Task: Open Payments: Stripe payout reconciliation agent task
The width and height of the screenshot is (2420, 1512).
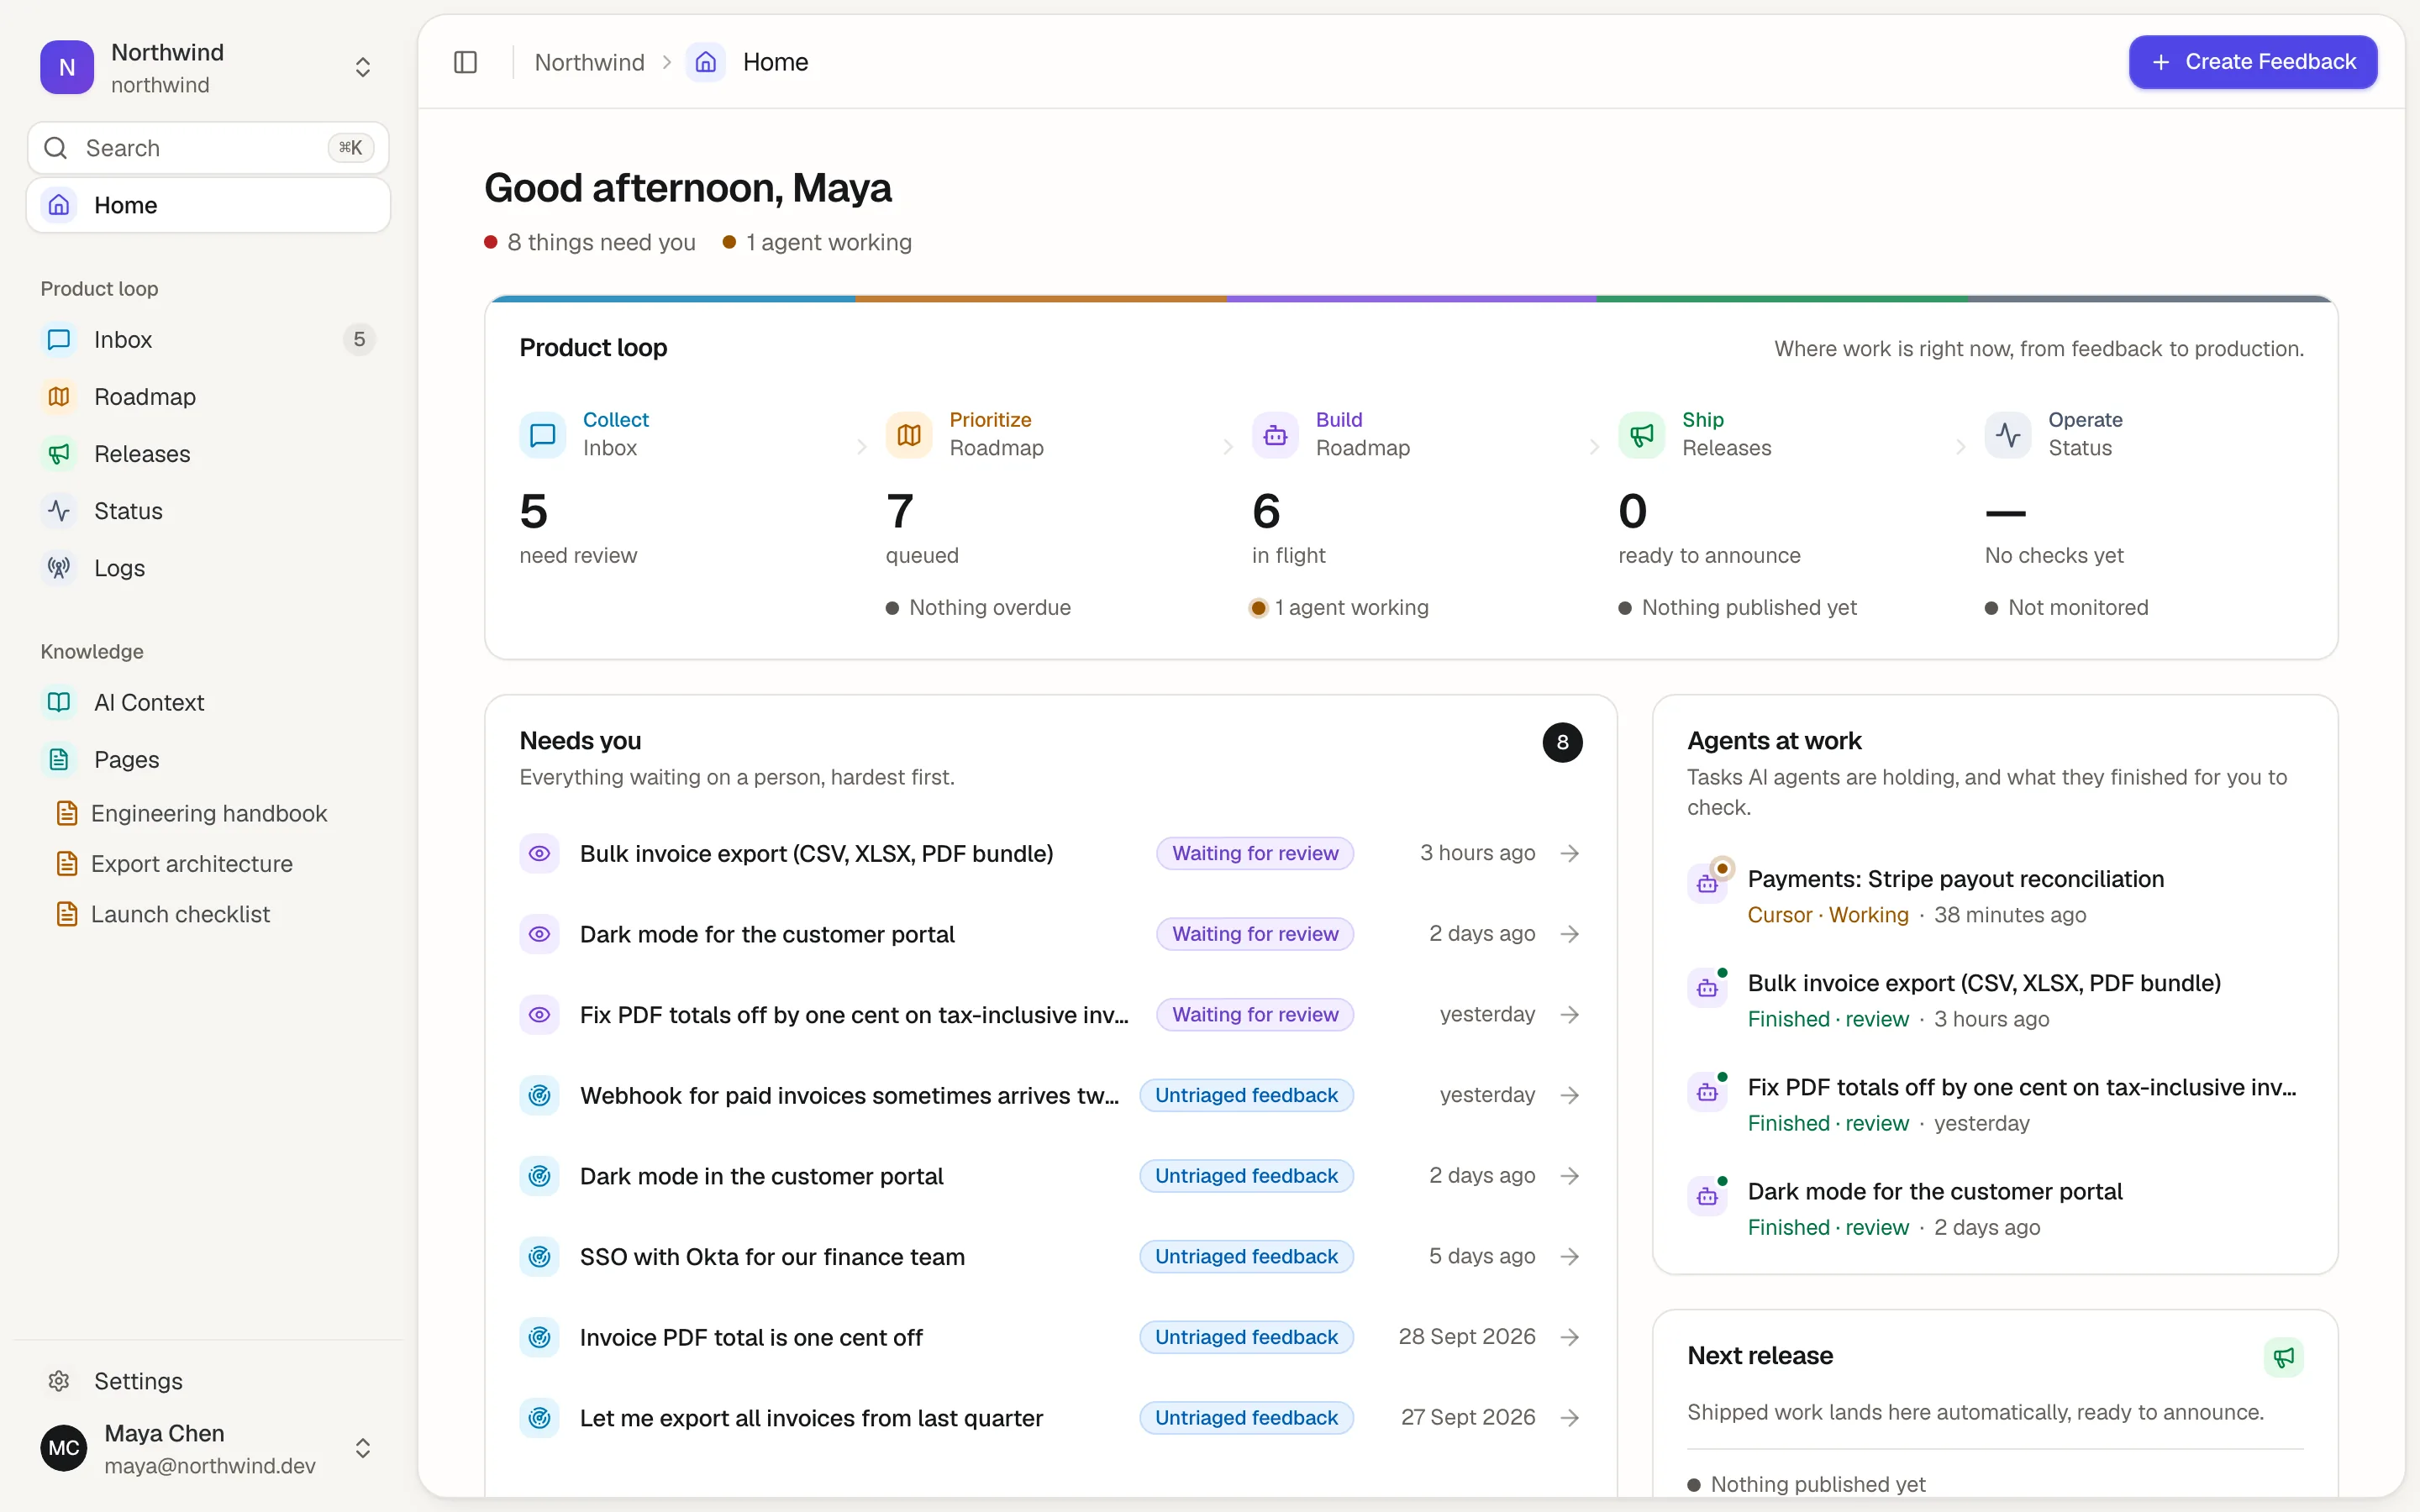Action: click(1994, 896)
